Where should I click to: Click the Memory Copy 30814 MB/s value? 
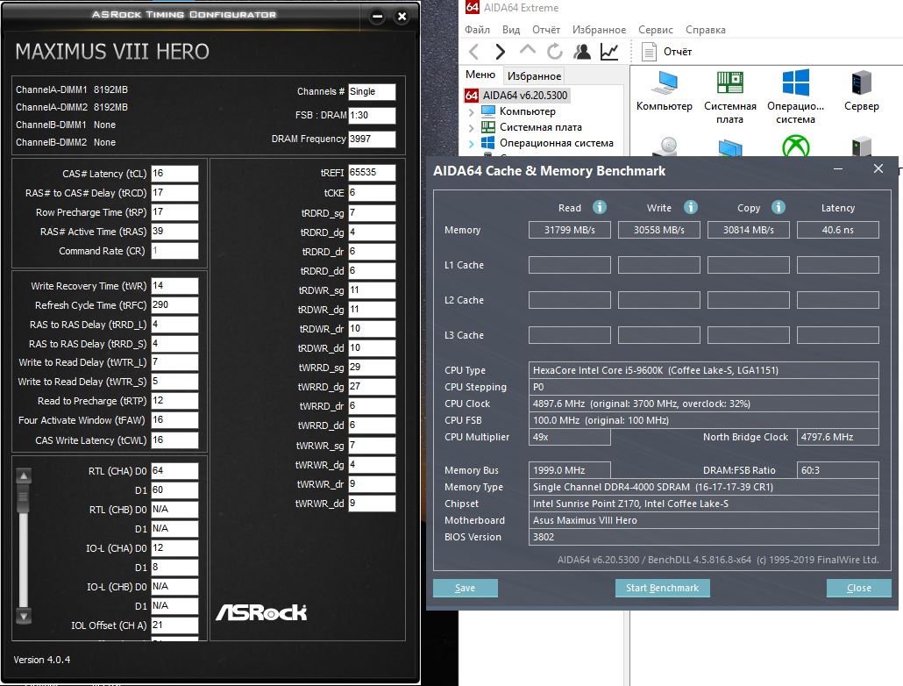coord(748,230)
